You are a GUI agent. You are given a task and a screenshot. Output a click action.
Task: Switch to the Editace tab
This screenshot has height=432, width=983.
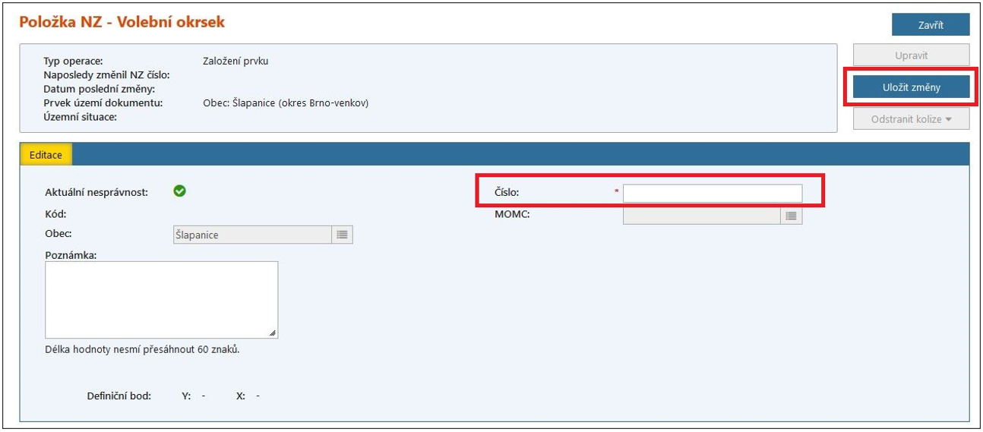[x=46, y=154]
